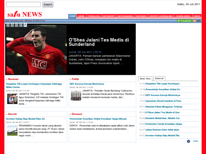Click the headline date Jumat, 08 Juli 2011 | 05:16
The image size is (206, 154).
pos(85,52)
